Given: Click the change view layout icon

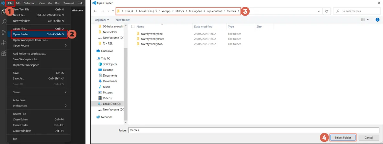Looking at the screenshot, I should click(363, 20).
